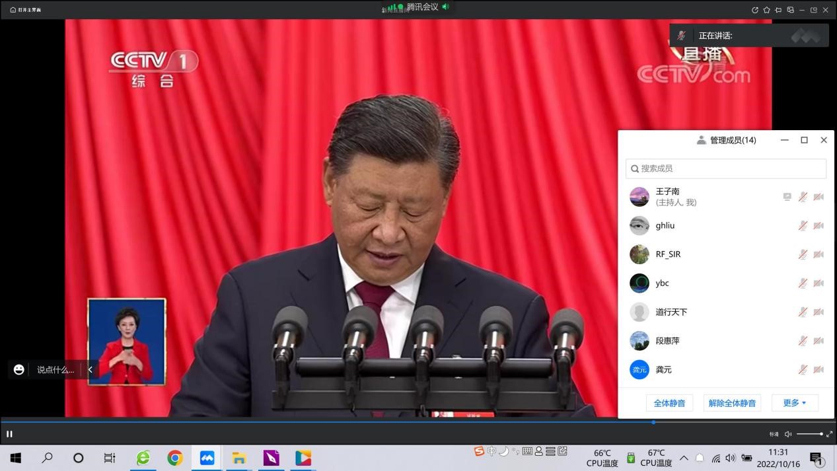Click the 解除全体静音 button
Screen dimensions: 837x471
pyautogui.click(x=732, y=403)
